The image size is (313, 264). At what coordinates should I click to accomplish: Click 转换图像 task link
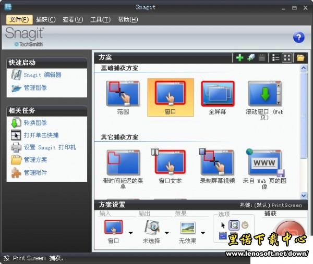[35, 122]
